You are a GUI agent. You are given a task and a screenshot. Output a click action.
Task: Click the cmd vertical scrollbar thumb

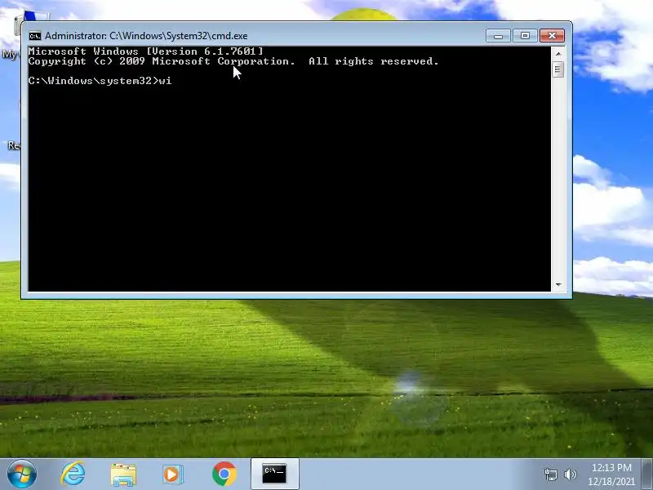(x=558, y=69)
